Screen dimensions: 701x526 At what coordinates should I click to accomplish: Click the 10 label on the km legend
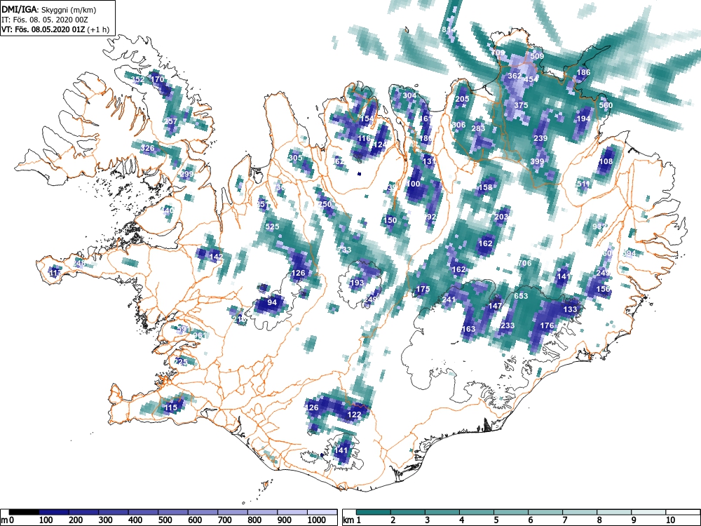[x=669, y=520]
